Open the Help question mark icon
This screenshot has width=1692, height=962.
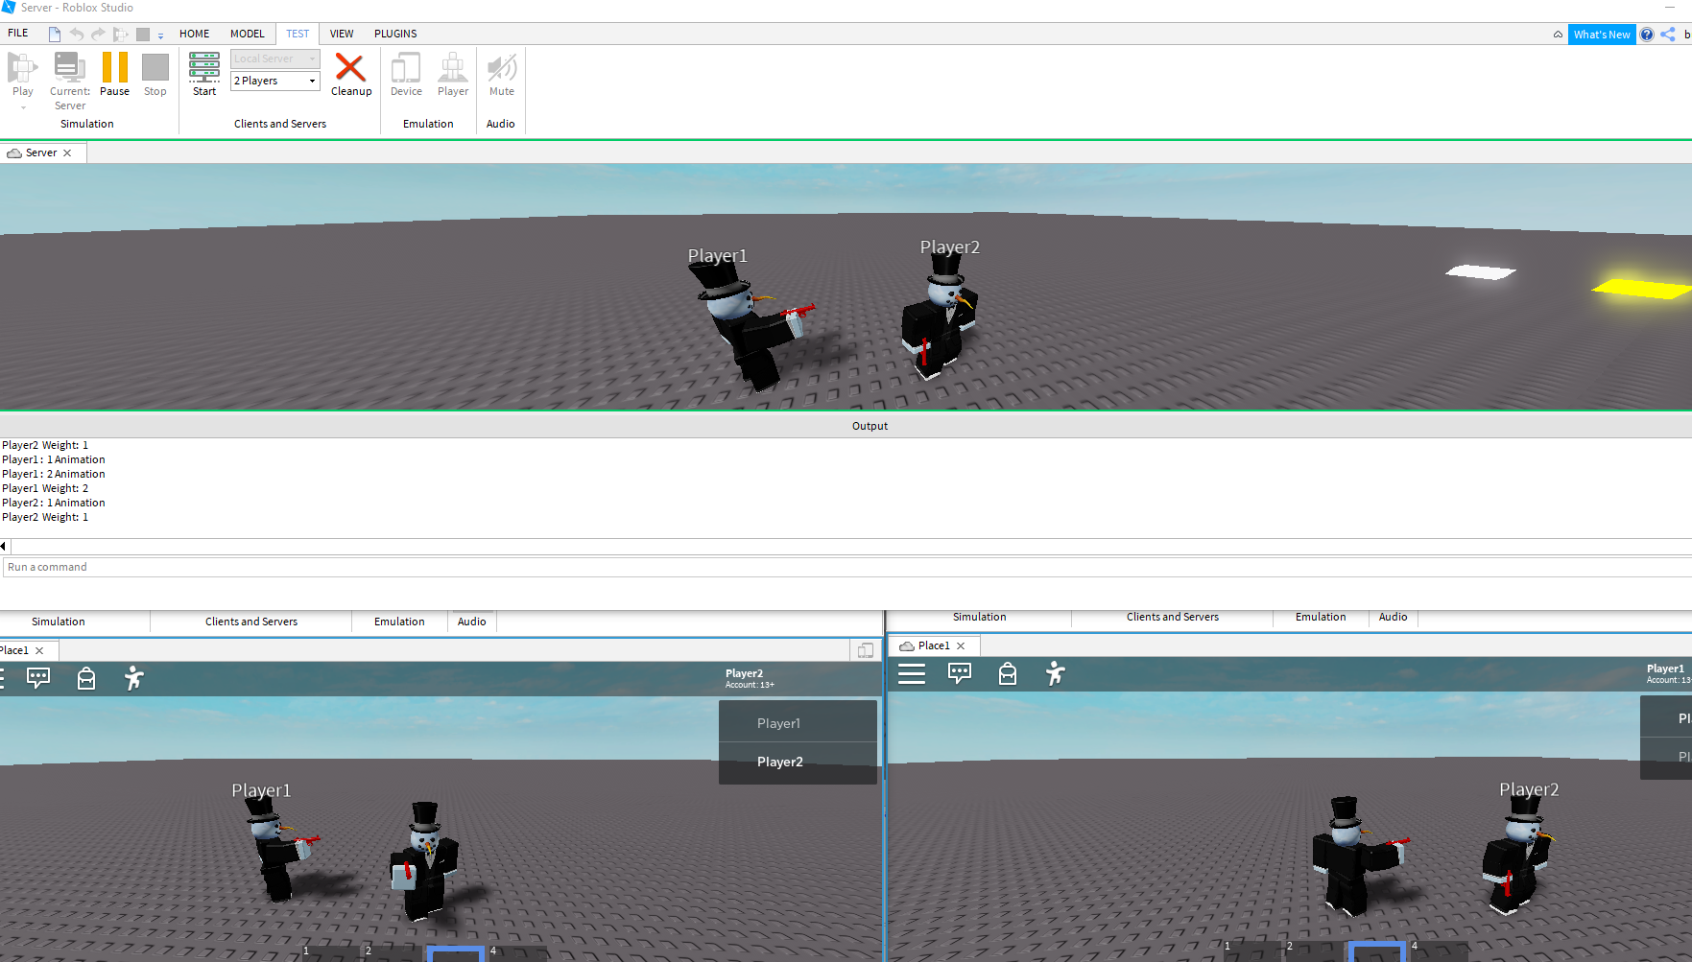[1647, 35]
